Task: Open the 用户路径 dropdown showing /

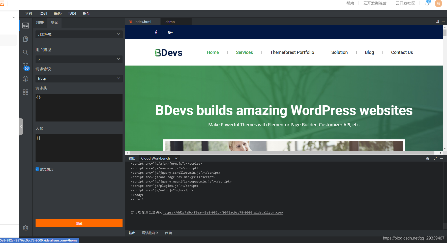Action: click(79, 59)
